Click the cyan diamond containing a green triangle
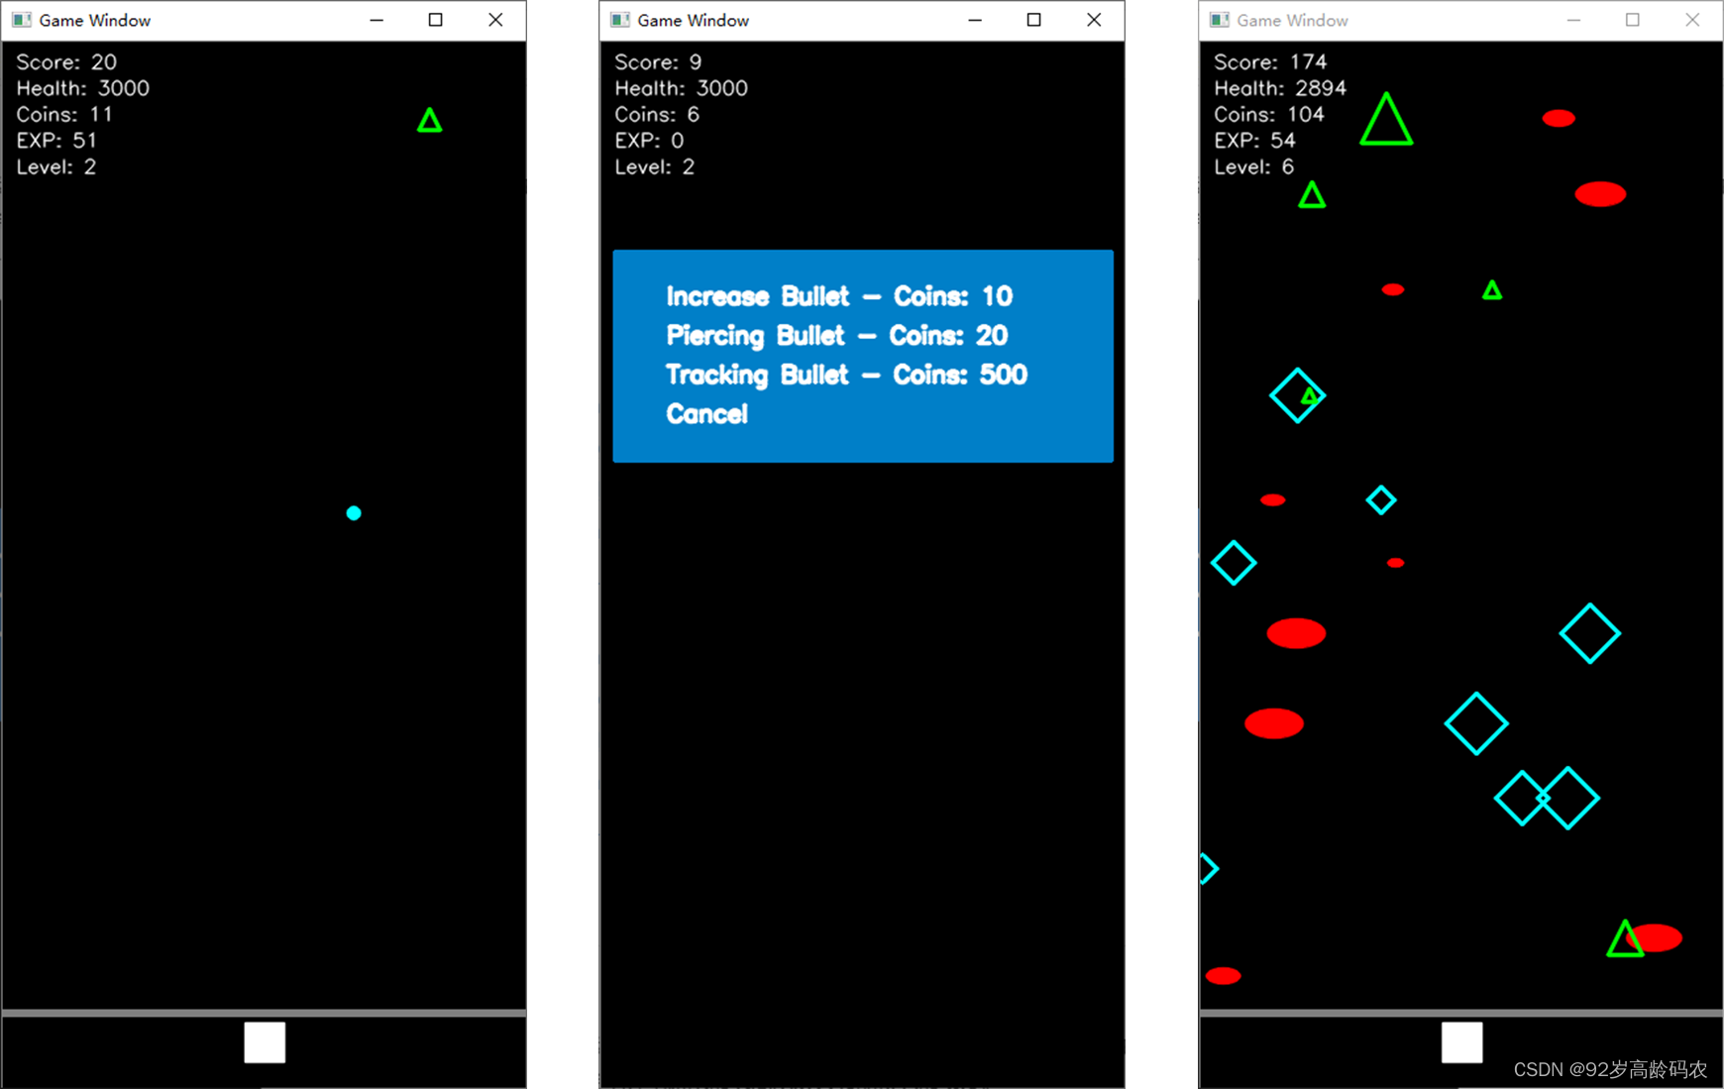 click(x=1298, y=395)
